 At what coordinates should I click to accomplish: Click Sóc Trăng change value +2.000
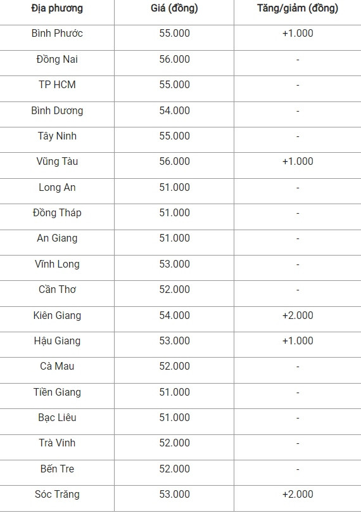click(298, 495)
